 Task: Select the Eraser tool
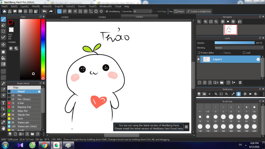click(x=3, y=25)
